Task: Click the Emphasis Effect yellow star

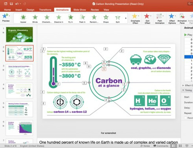Action: 134,16
